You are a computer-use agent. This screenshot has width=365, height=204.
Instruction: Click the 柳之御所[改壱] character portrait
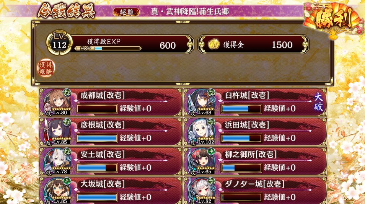(202, 161)
